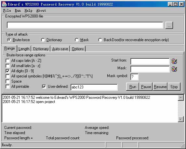Click the log scroll down arrow

coord(181,120)
